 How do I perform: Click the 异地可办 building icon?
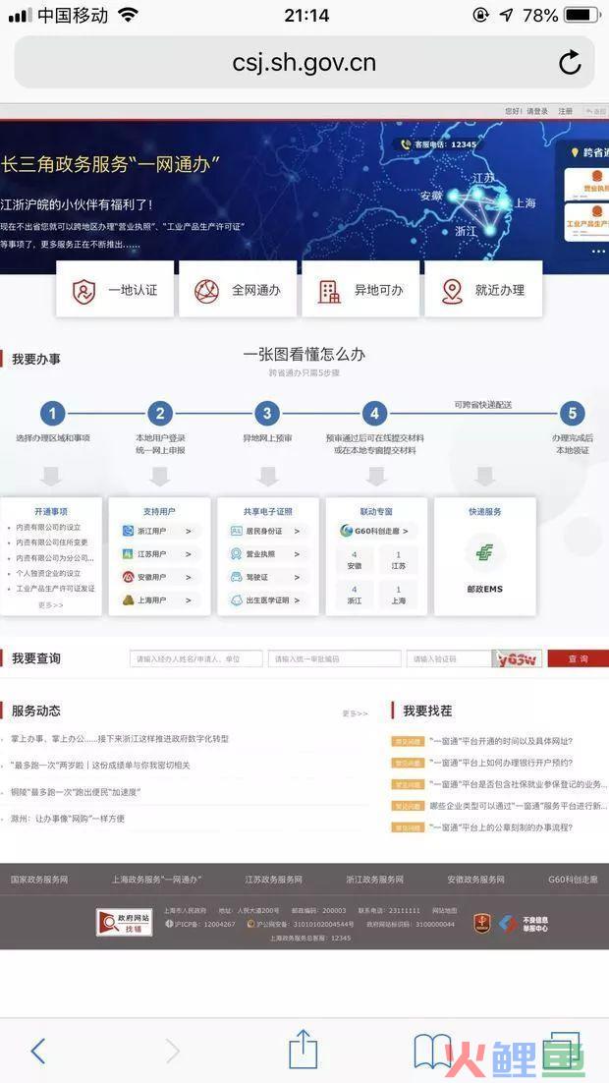point(329,291)
